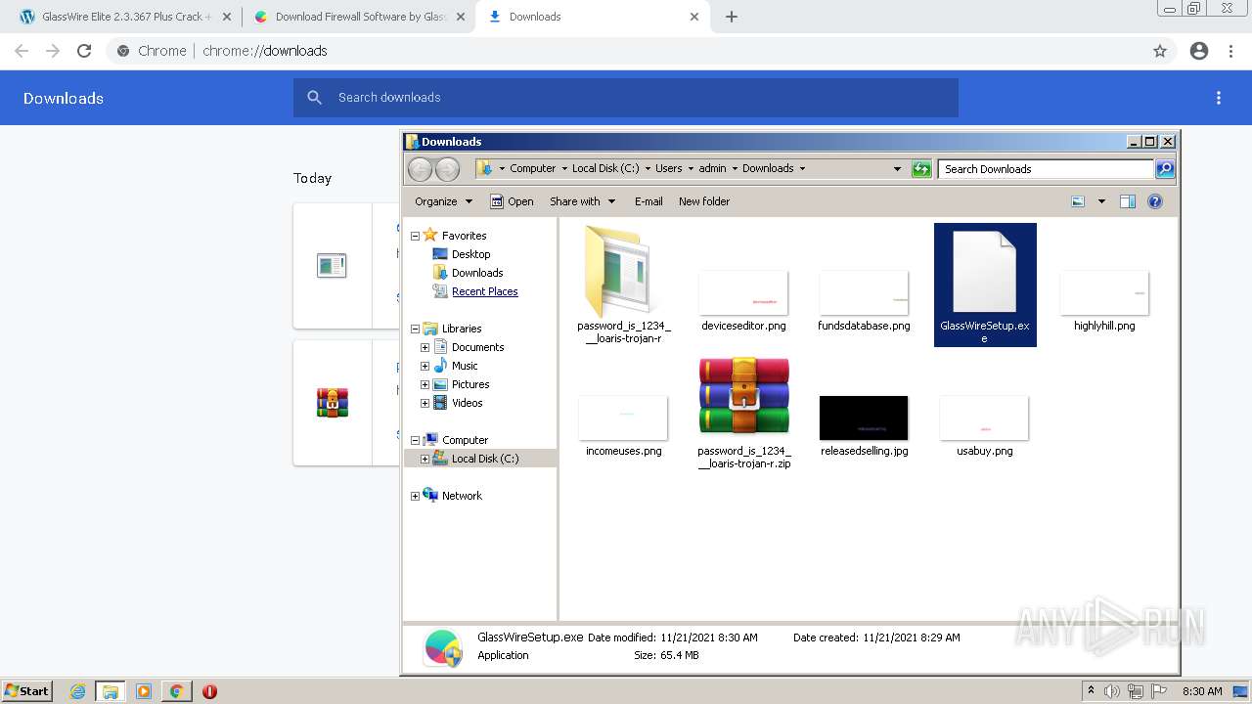
Task: Click E-mail toolbar button
Action: pyautogui.click(x=648, y=201)
